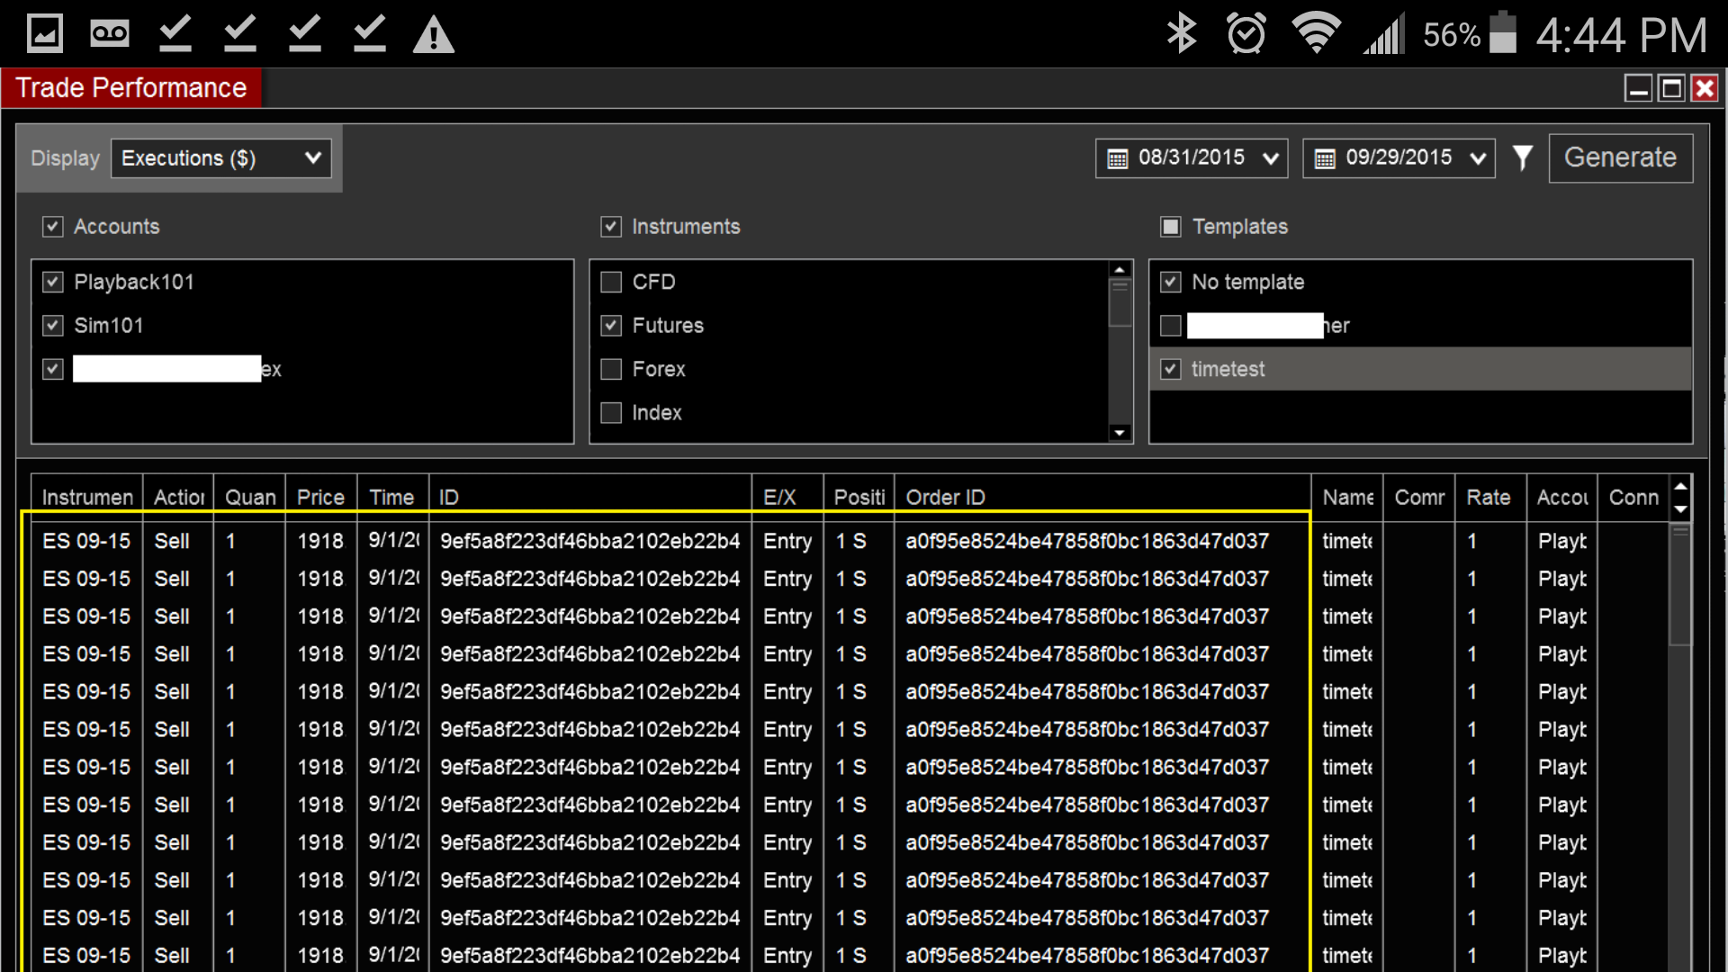Tap the picture notification icon
The height and width of the screenshot is (972, 1728).
[45, 34]
